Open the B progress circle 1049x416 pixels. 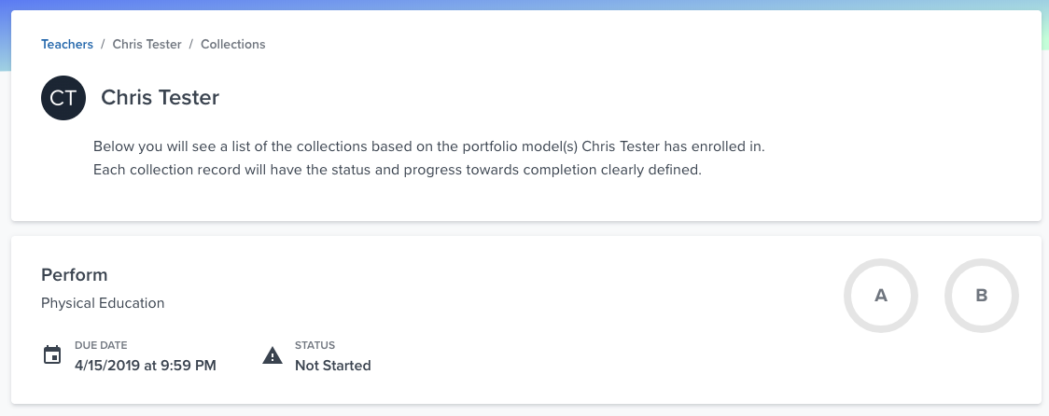click(981, 296)
